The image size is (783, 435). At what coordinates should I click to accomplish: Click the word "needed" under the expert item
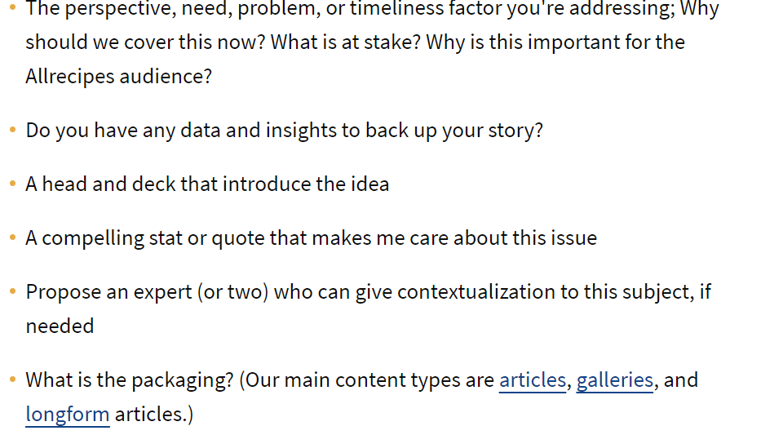pyautogui.click(x=60, y=326)
